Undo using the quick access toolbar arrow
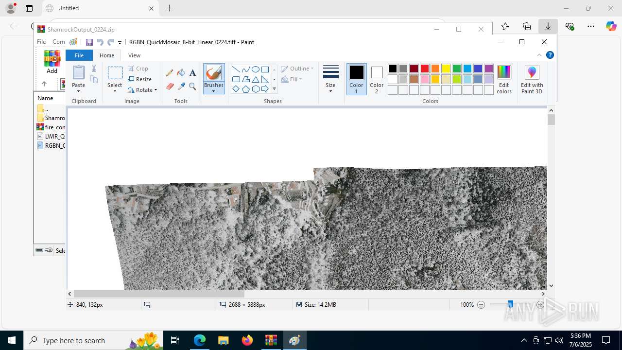622x350 pixels. (x=100, y=42)
